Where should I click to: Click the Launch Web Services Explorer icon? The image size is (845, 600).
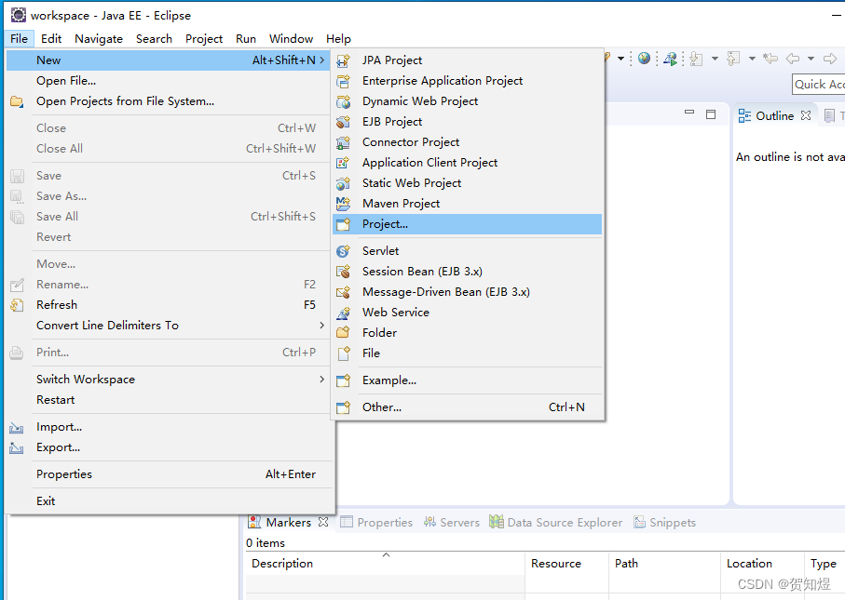[670, 59]
